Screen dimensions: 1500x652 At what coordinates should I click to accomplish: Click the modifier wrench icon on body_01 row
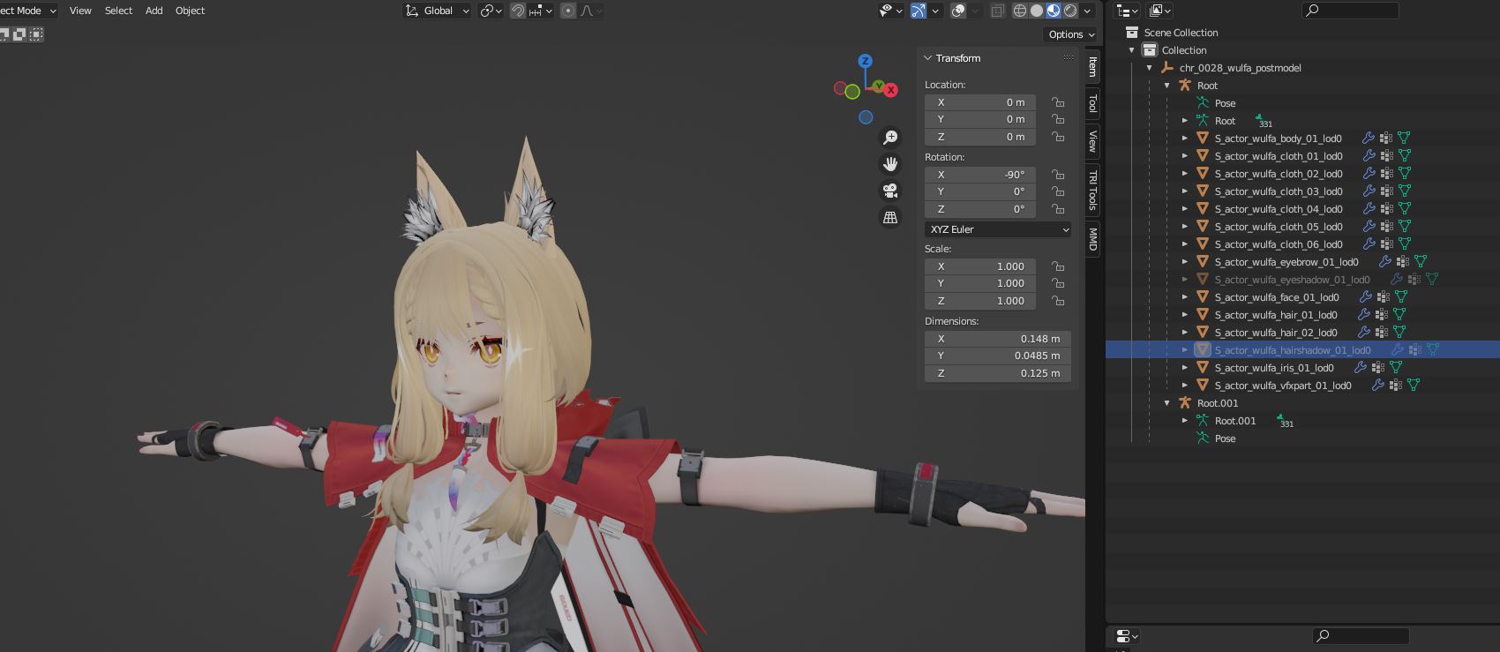pos(1369,139)
